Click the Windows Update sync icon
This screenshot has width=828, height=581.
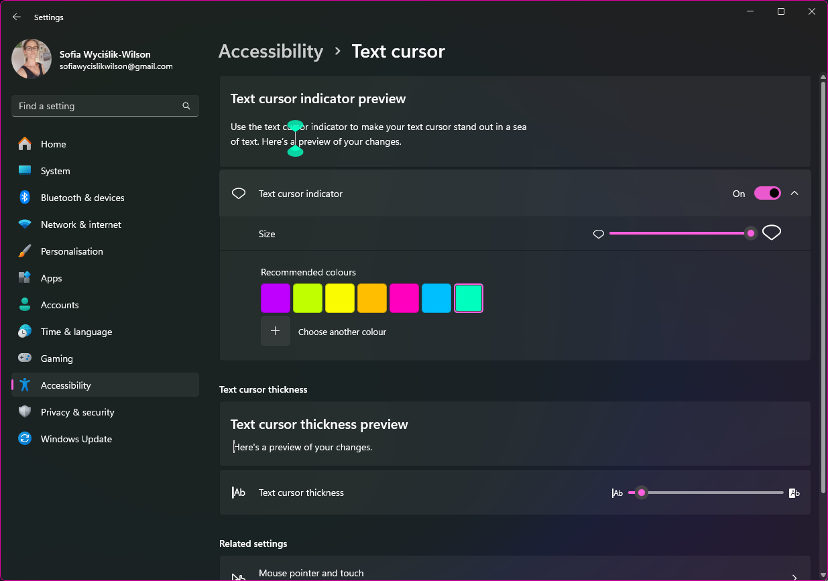pos(25,439)
